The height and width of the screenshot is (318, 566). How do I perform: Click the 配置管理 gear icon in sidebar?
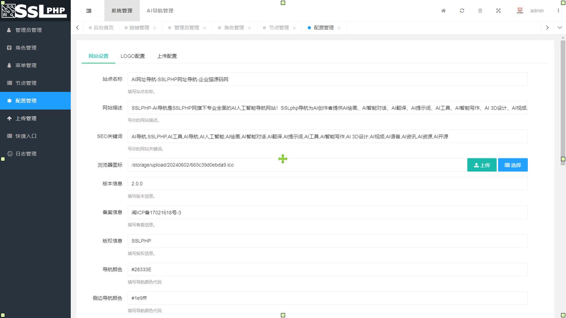point(9,101)
